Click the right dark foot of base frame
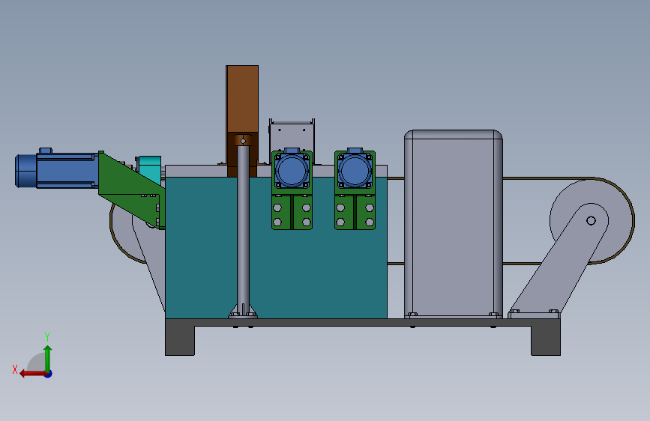The image size is (650, 421). click(x=546, y=341)
